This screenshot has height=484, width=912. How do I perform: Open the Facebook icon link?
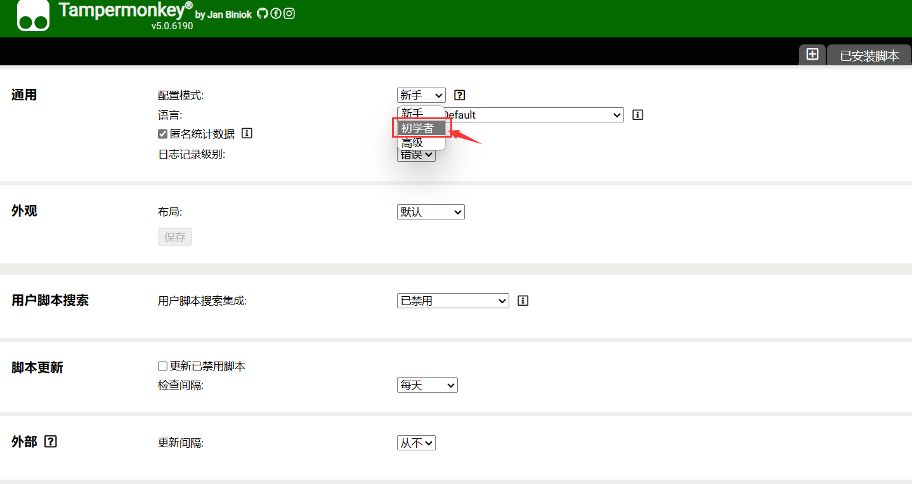pos(275,13)
